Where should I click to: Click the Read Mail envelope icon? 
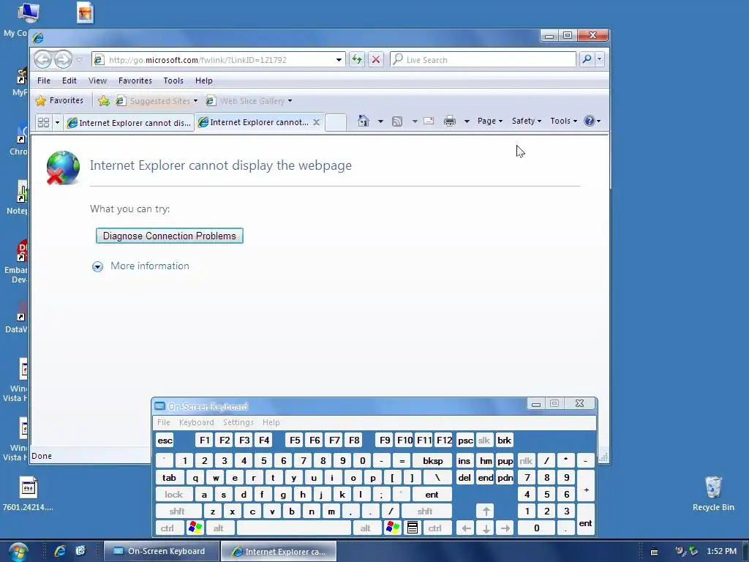(429, 121)
